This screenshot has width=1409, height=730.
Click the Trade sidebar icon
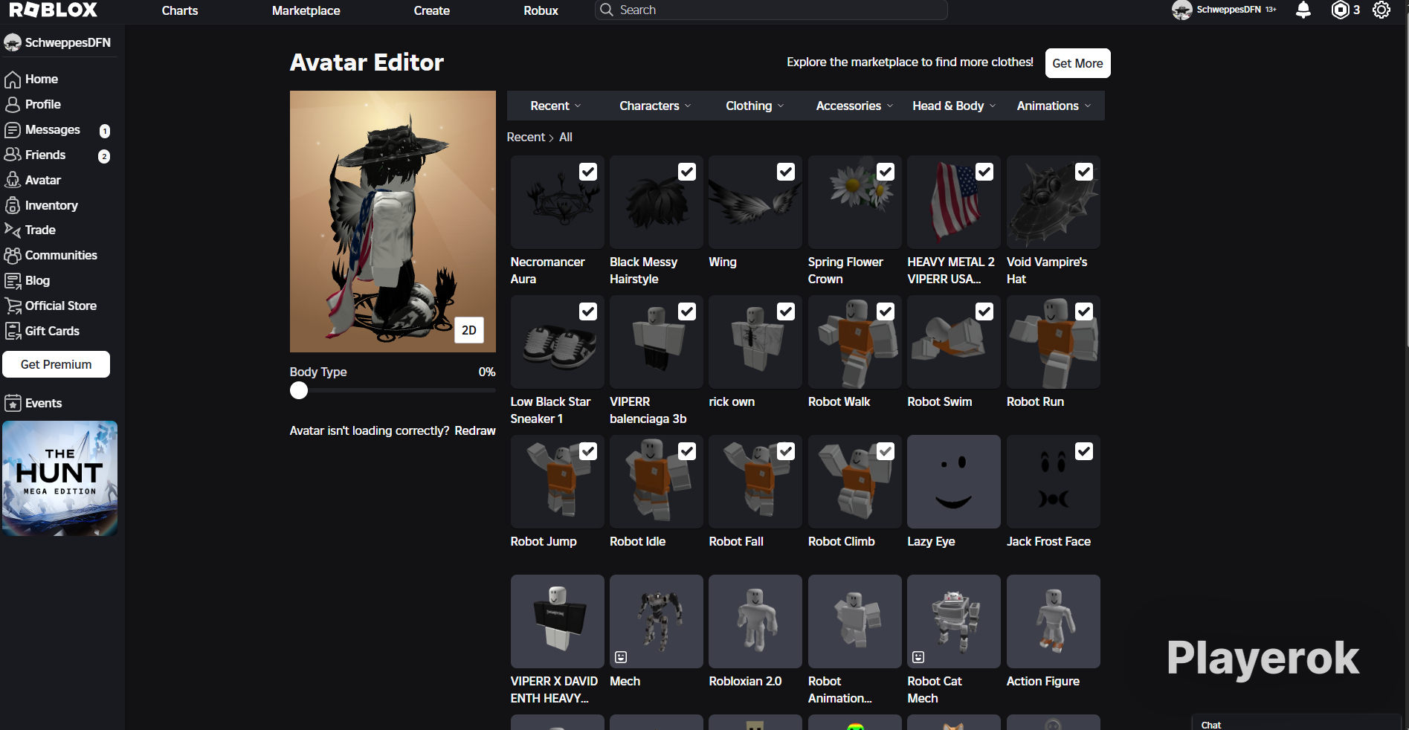(13, 230)
